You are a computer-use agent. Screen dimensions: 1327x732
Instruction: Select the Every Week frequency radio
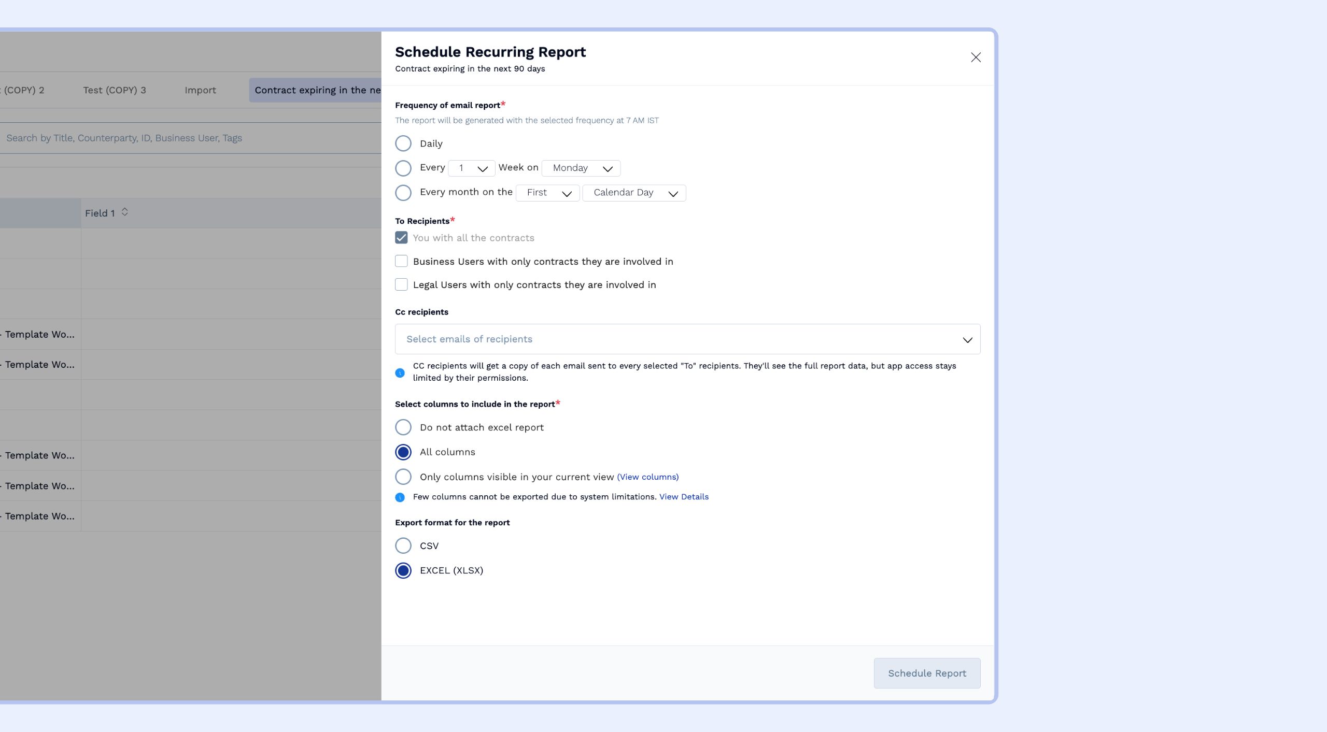403,168
